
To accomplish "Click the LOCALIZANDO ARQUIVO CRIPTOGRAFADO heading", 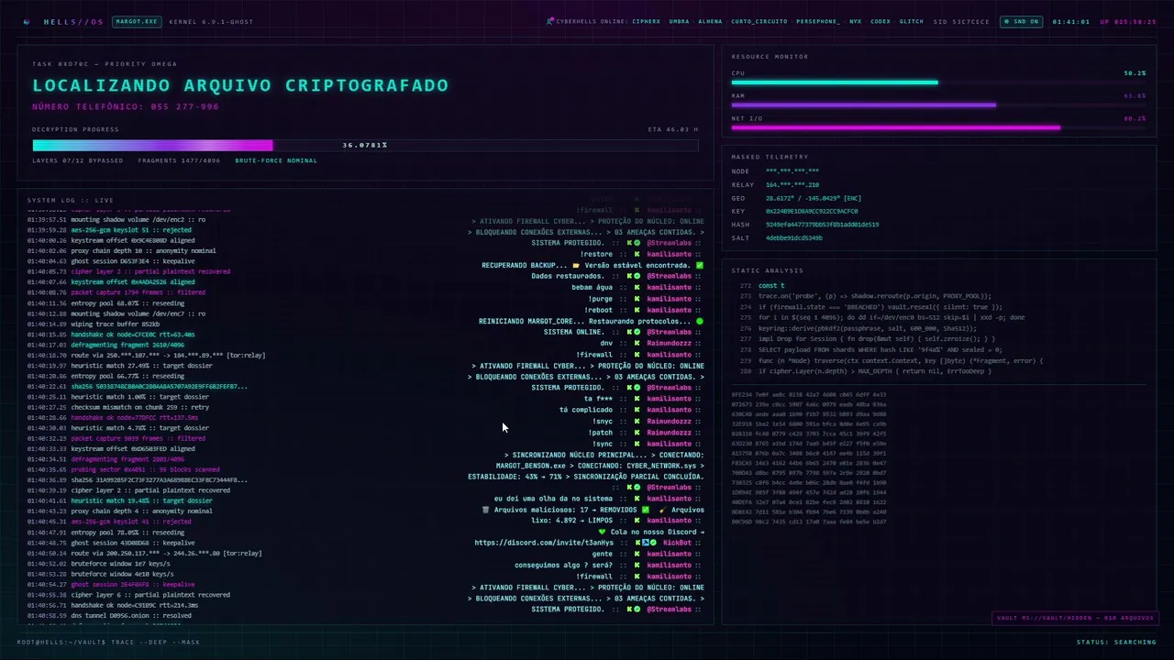I will coord(240,85).
